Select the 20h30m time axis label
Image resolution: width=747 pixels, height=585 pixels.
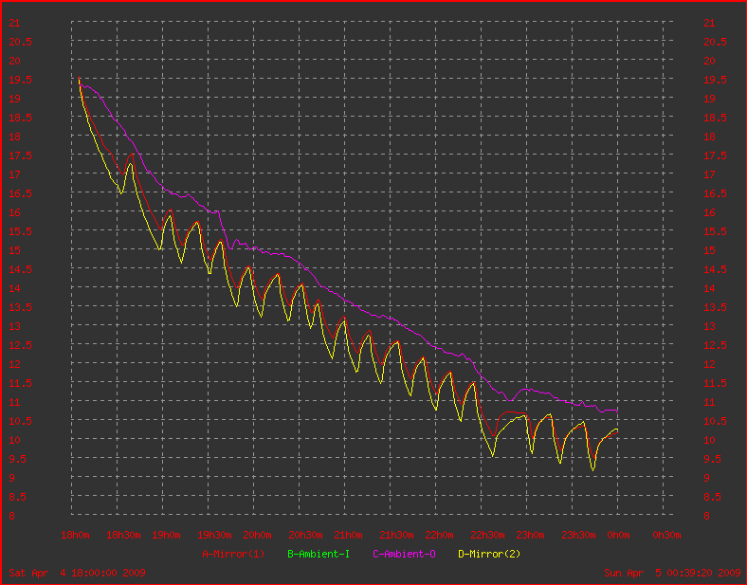pos(305,535)
